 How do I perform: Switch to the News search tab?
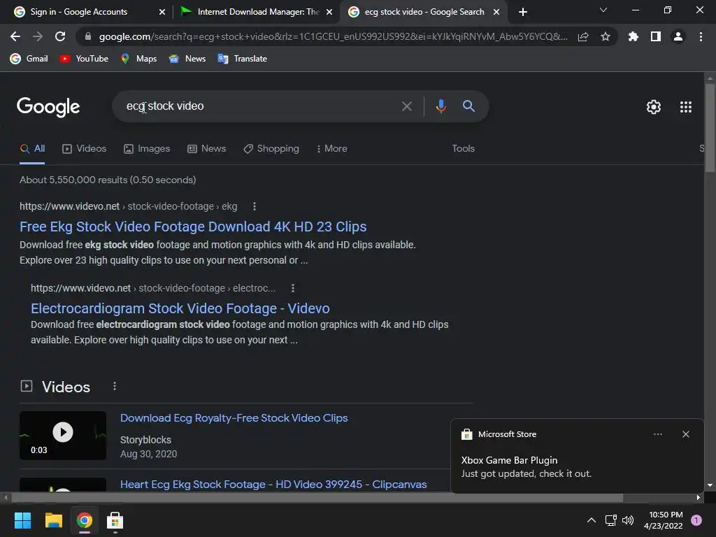pyautogui.click(x=207, y=149)
